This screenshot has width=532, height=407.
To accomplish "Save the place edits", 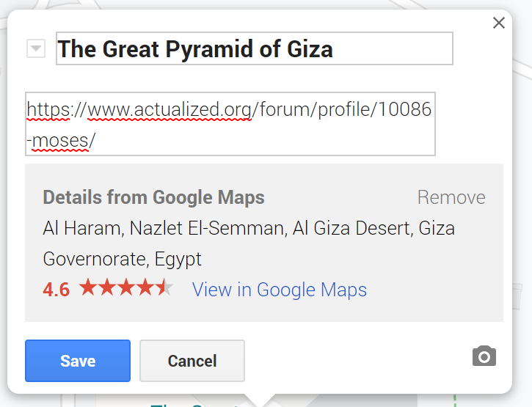I will (x=78, y=361).
